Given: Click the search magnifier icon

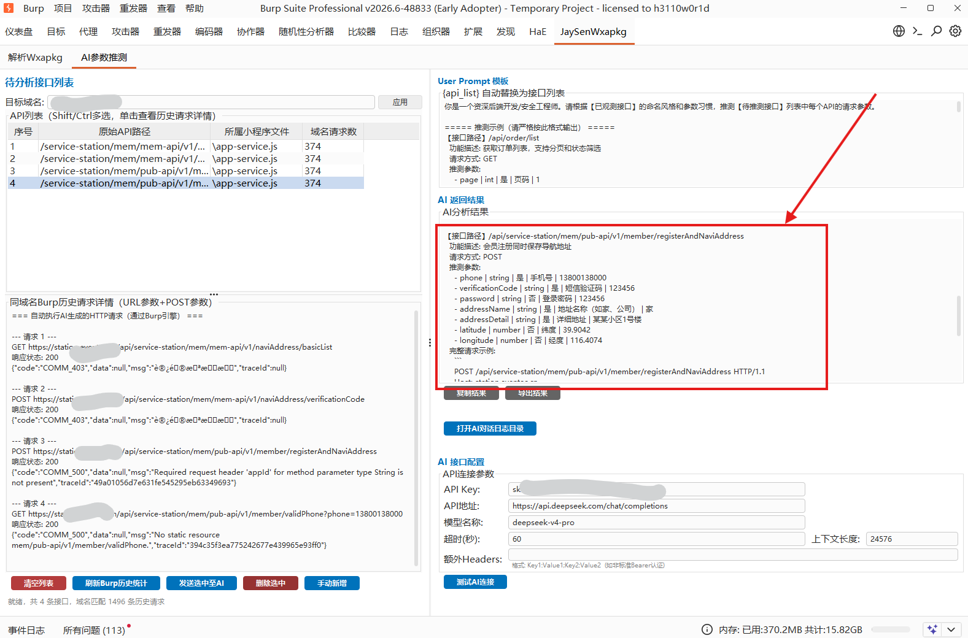Looking at the screenshot, I should [937, 31].
